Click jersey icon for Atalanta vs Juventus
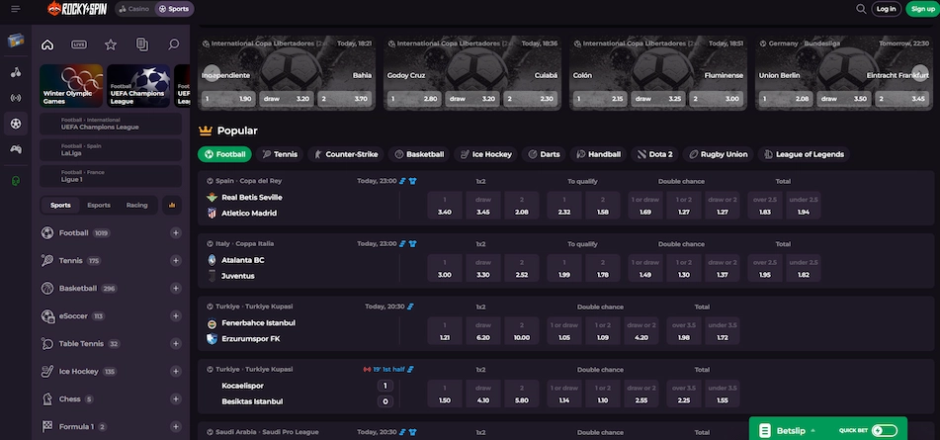 point(412,244)
